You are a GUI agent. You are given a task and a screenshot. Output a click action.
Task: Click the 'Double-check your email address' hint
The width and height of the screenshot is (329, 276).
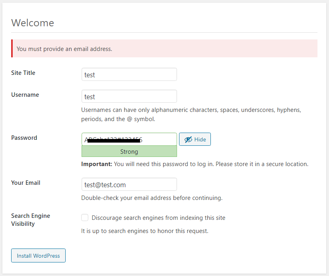pos(152,198)
